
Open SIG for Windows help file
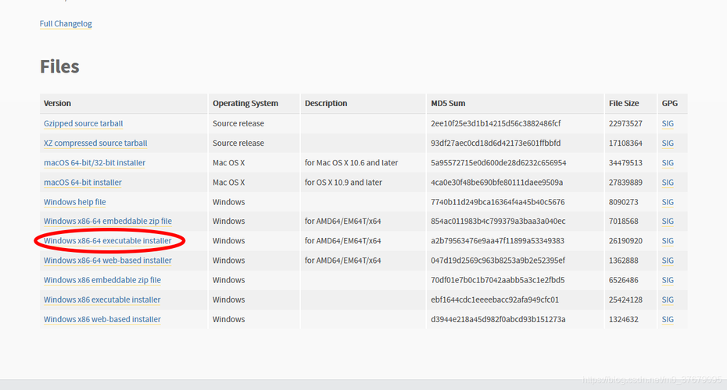[668, 202]
